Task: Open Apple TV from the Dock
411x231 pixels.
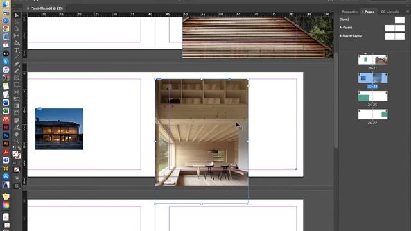Action: (6, 53)
